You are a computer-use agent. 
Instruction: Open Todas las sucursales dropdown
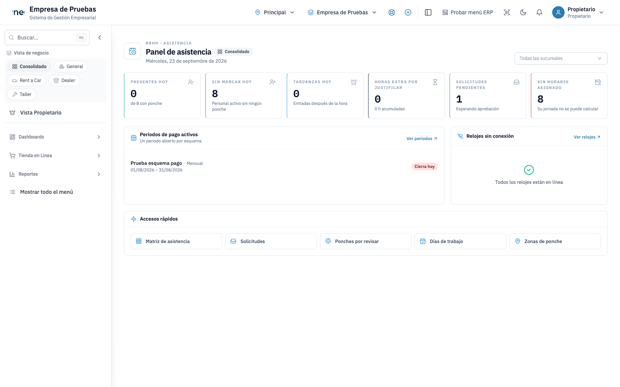pyautogui.click(x=561, y=58)
